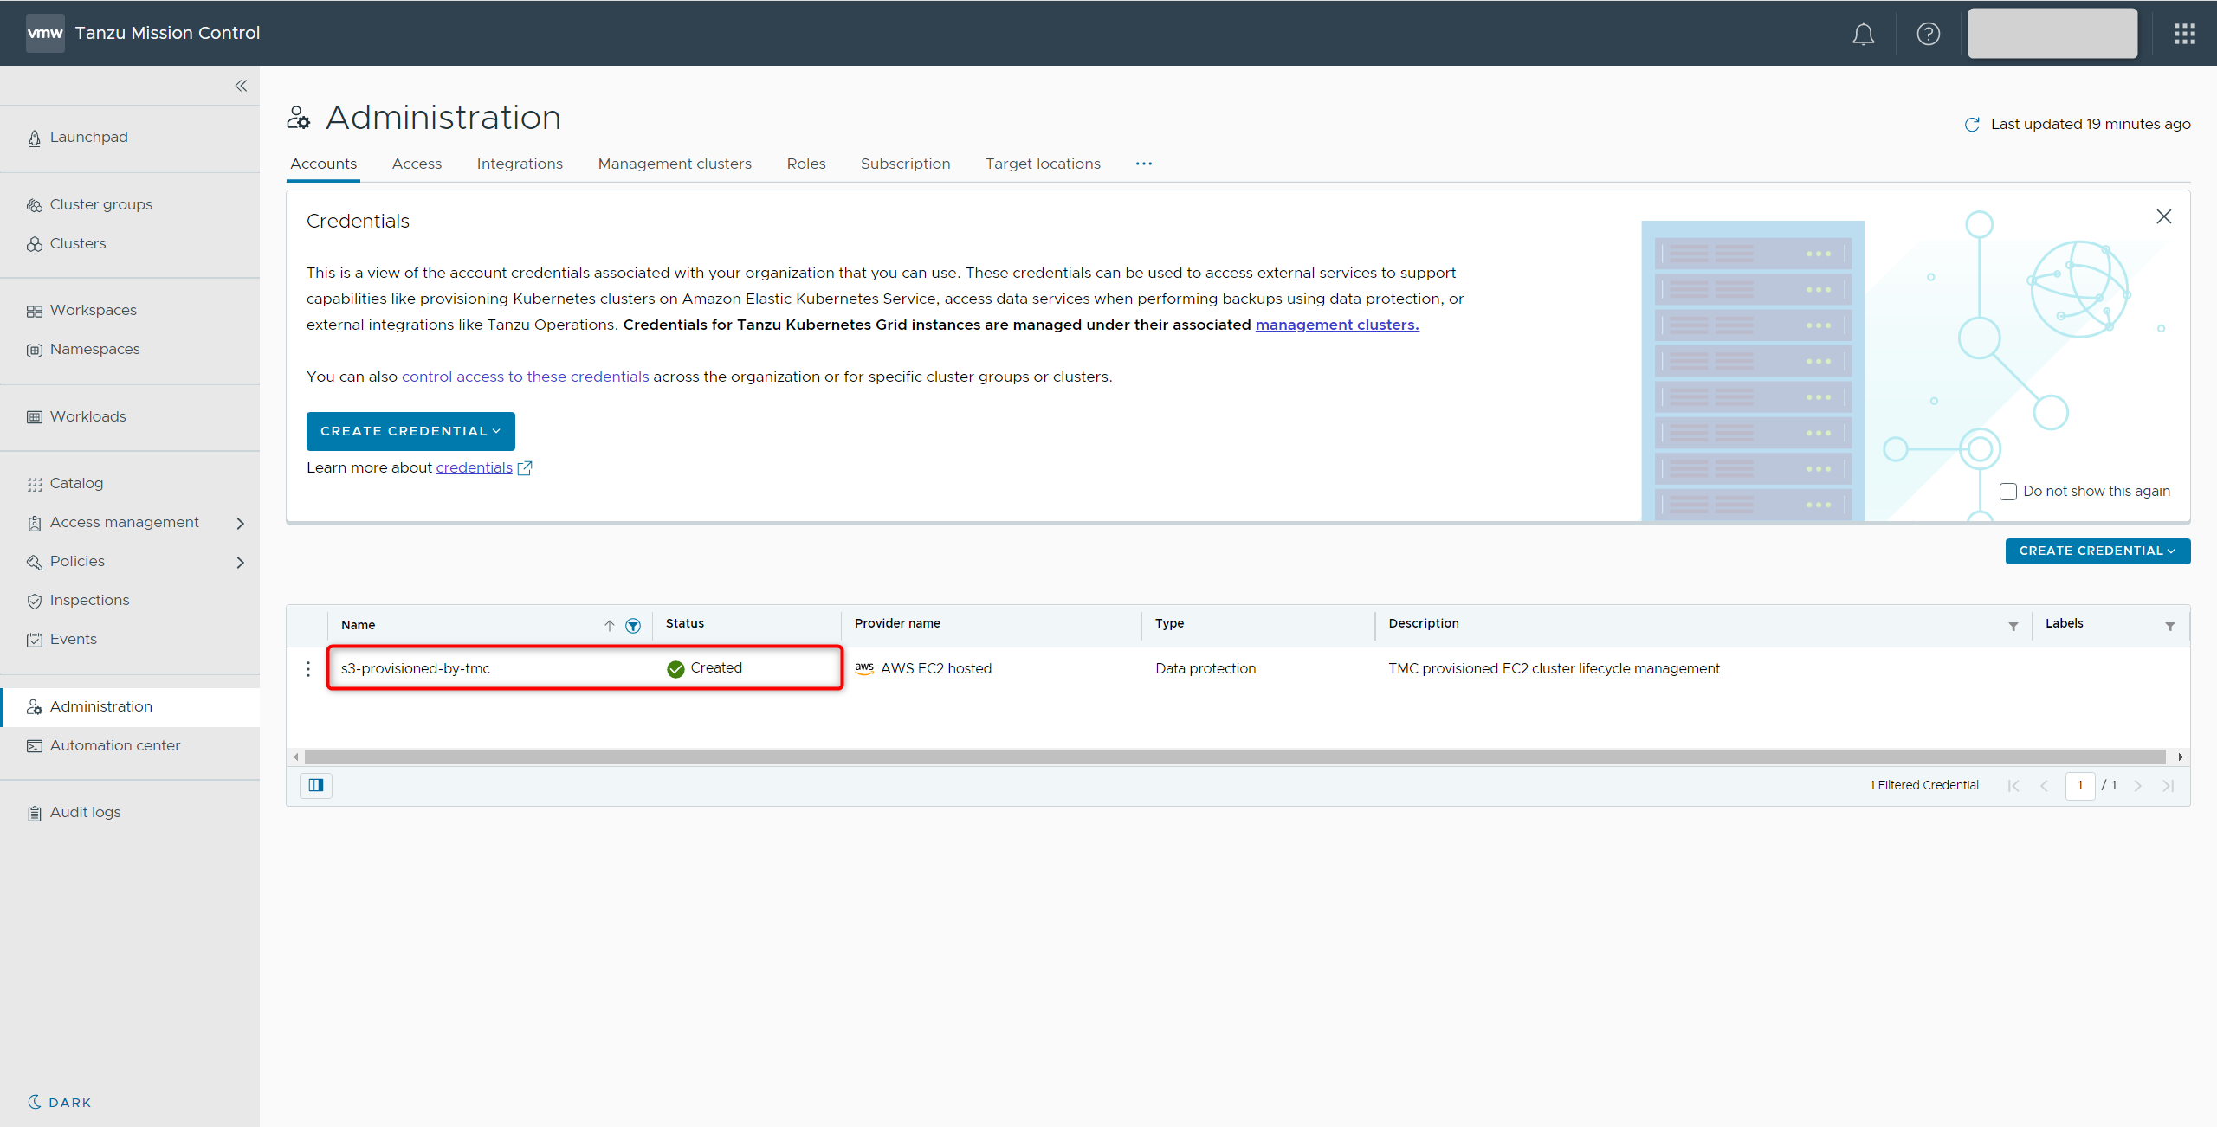Image resolution: width=2217 pixels, height=1127 pixels.
Task: Click the Name column filter icon
Action: [633, 626]
